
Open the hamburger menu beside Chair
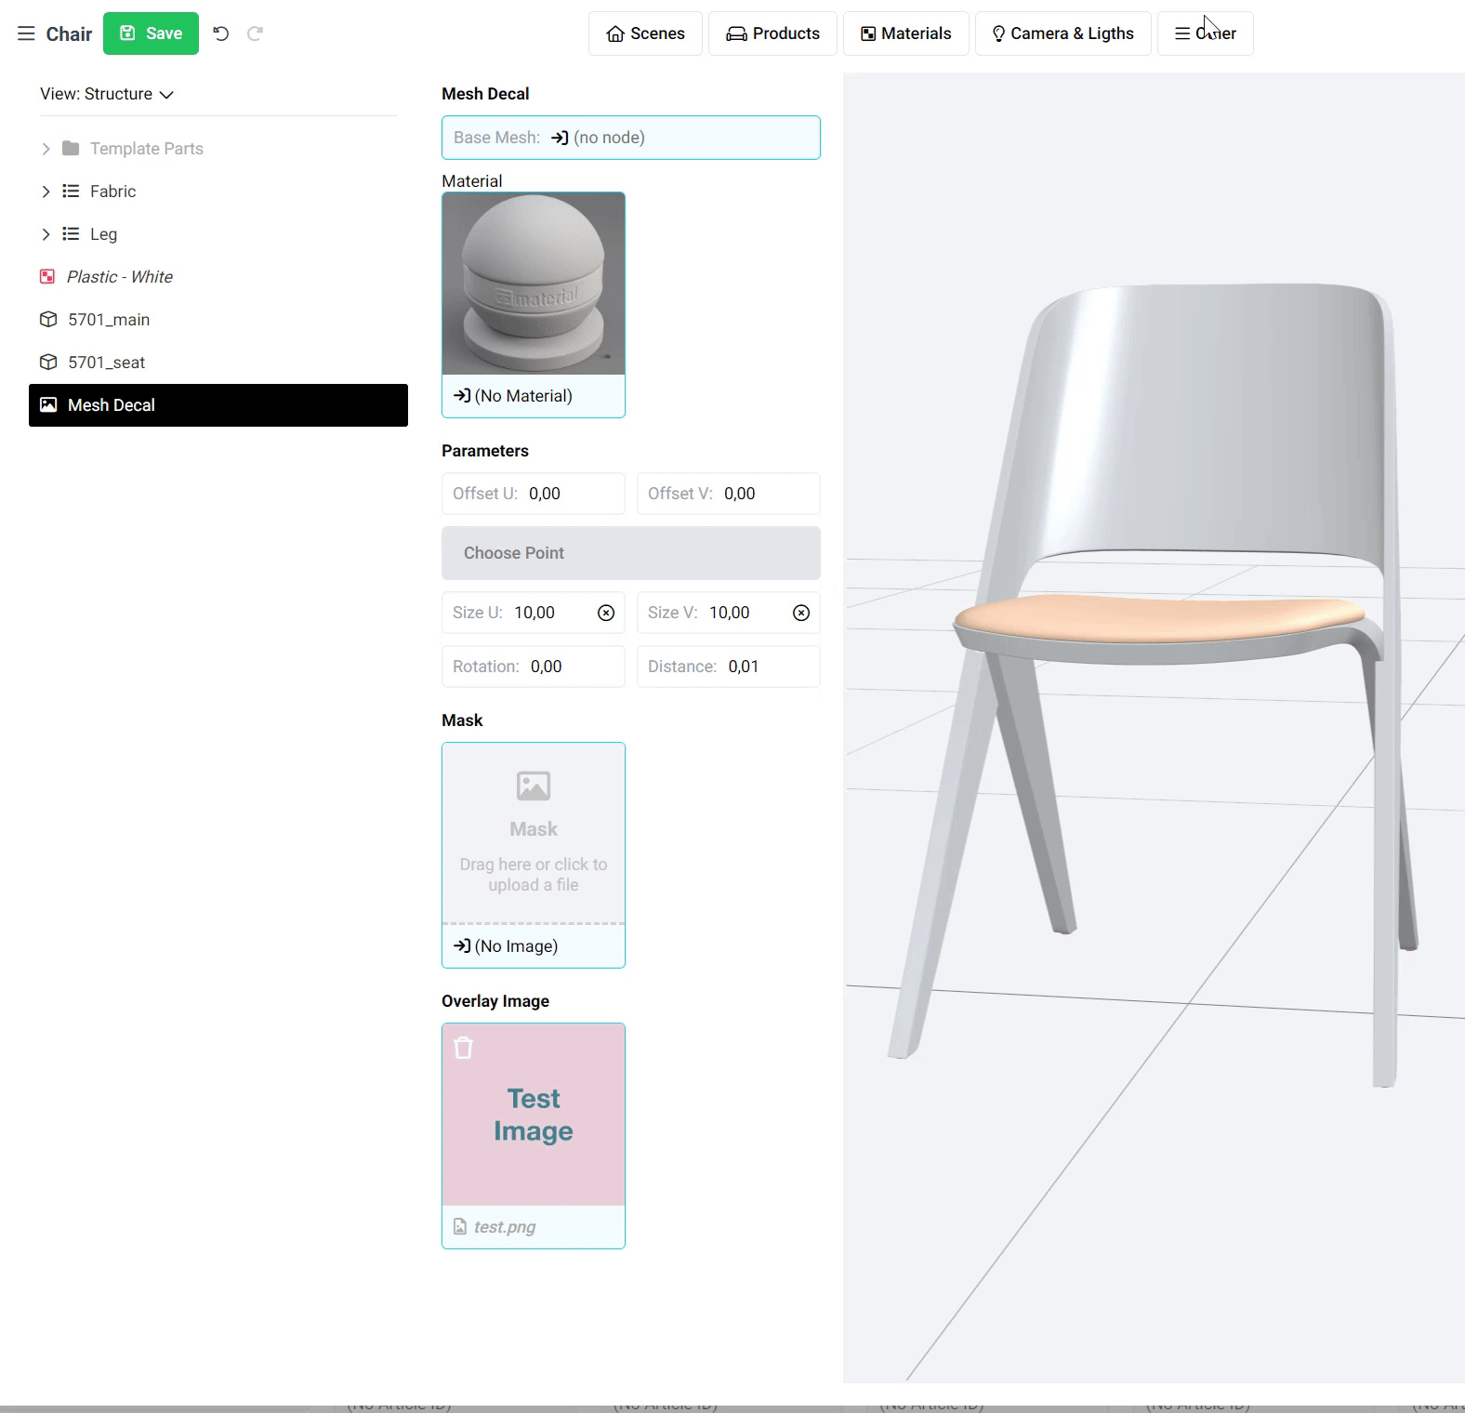pyautogui.click(x=26, y=34)
